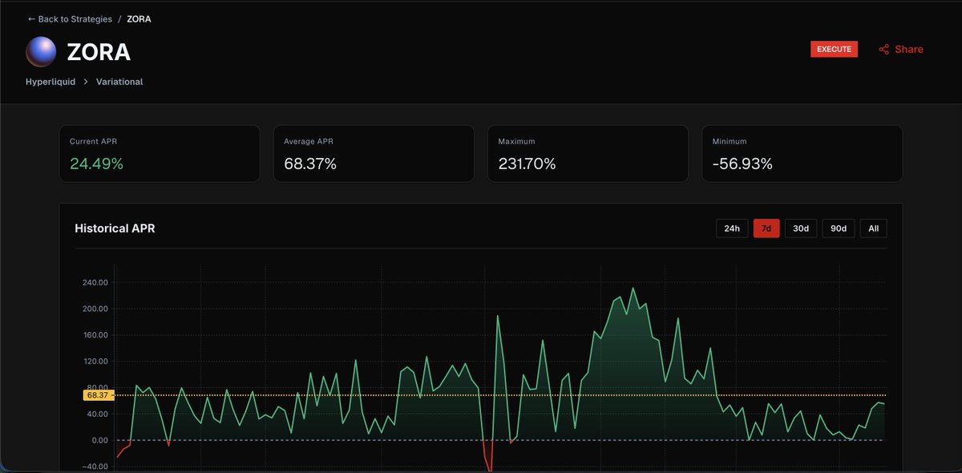
Task: Click the share icon beside Share
Action: point(883,50)
